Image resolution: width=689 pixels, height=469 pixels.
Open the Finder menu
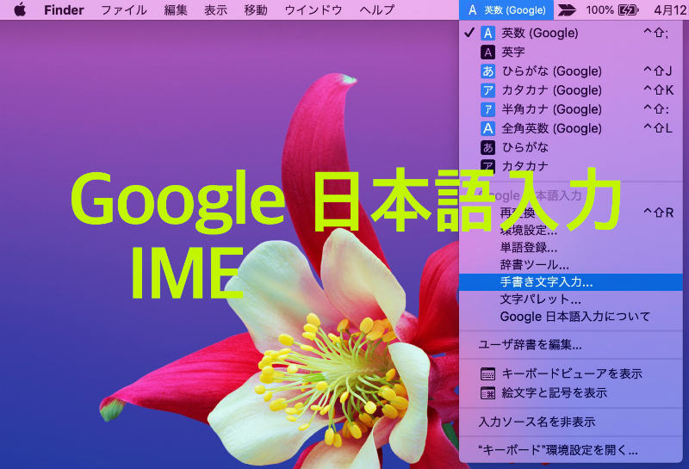(64, 9)
